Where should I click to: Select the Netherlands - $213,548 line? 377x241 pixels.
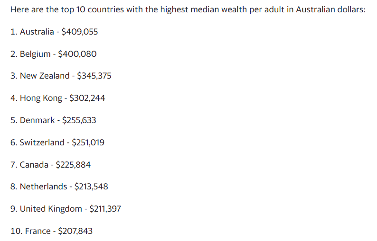[59, 187]
